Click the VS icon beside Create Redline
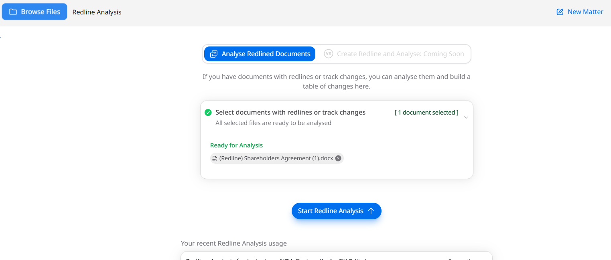This screenshot has width=611, height=260. (329, 54)
